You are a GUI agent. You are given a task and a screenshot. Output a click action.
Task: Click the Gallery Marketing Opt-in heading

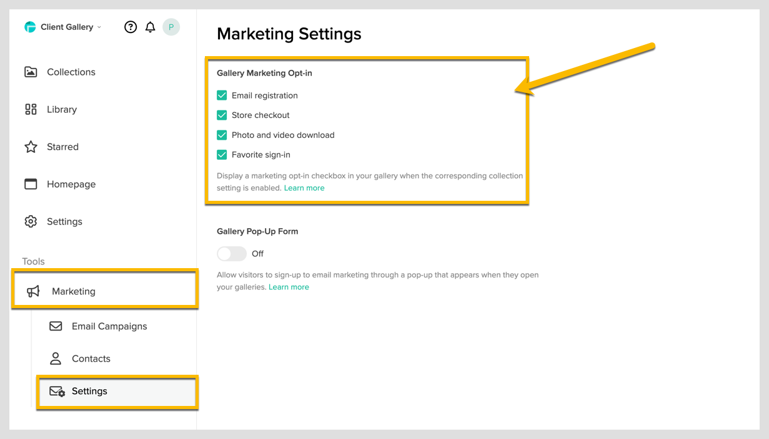264,73
